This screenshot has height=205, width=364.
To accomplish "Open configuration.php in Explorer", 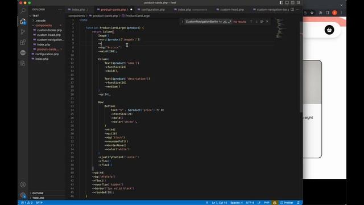I will click(47, 54).
